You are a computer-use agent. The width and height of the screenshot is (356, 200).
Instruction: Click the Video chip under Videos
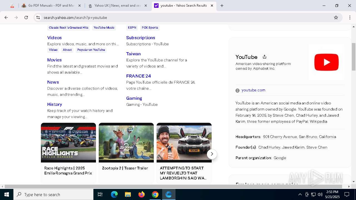[53, 50]
